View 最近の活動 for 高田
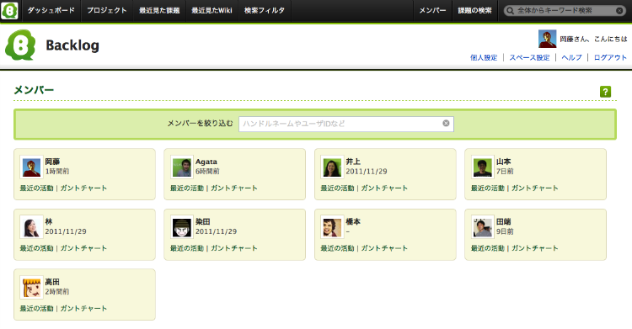This screenshot has height=329, width=632. coord(37,309)
